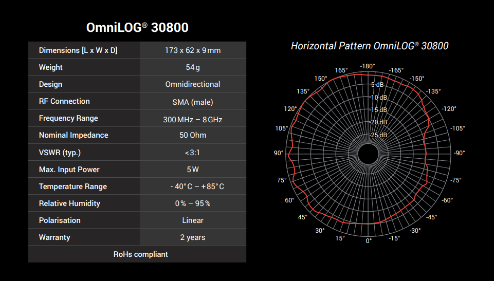The height and width of the screenshot is (281, 494).
Task: Click the Polarisation Linear value
Action: click(193, 220)
